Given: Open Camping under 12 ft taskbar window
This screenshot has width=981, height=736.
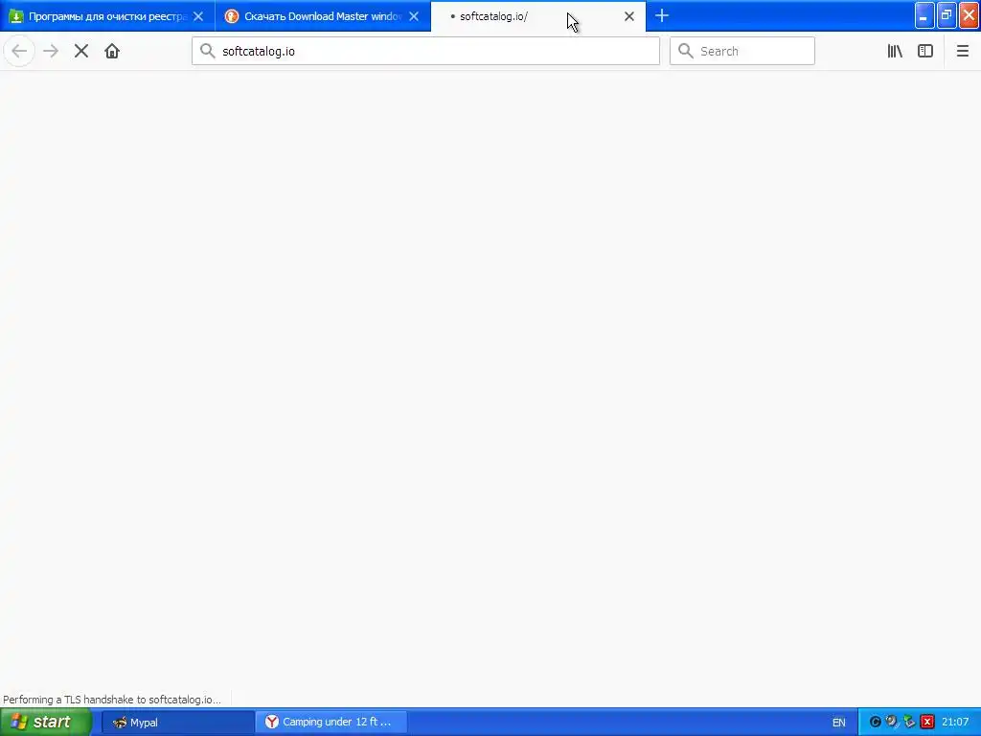Looking at the screenshot, I should pyautogui.click(x=331, y=723).
